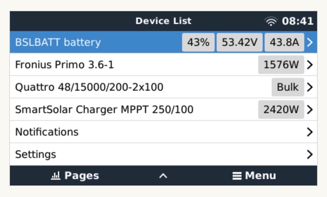Open SmartSolar Charger chevron arrow
The width and height of the screenshot is (327, 197).
click(309, 110)
